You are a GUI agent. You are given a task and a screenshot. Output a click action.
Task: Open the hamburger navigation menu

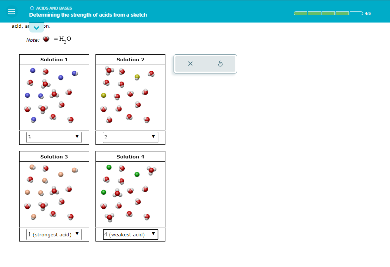[x=12, y=11]
